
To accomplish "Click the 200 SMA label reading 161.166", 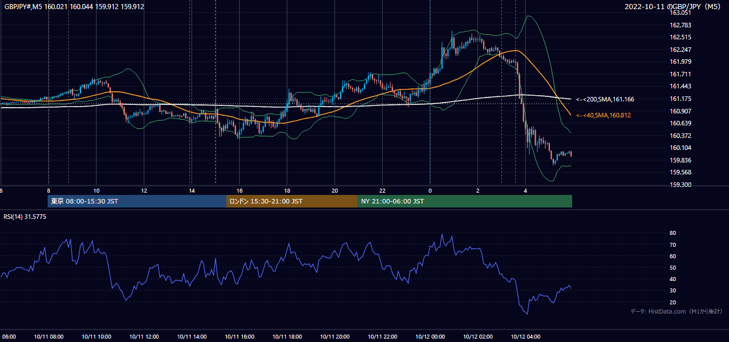I will 605,99.
